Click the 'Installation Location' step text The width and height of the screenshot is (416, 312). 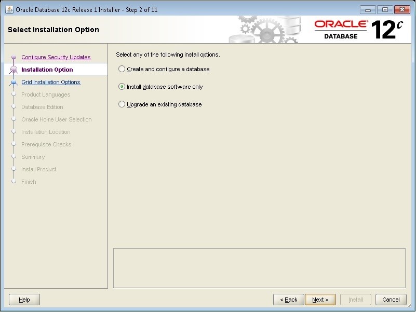pos(46,132)
